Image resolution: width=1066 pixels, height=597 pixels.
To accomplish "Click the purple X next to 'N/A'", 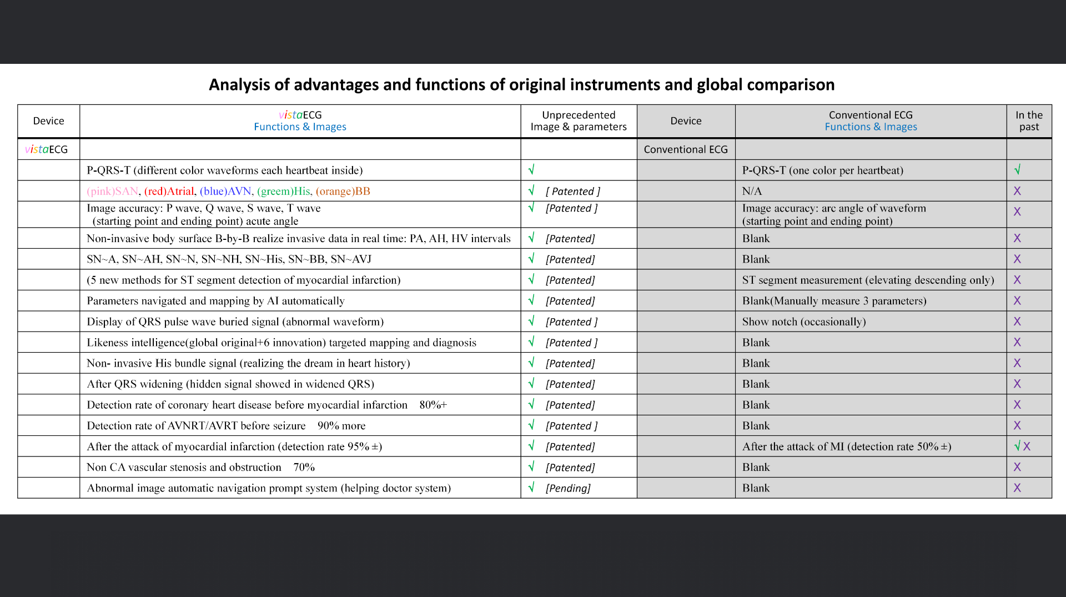I will (1017, 191).
